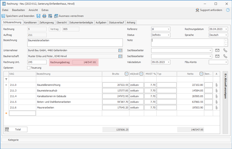Switch to the Anhang tab
232x149 pixels.
[131, 23]
